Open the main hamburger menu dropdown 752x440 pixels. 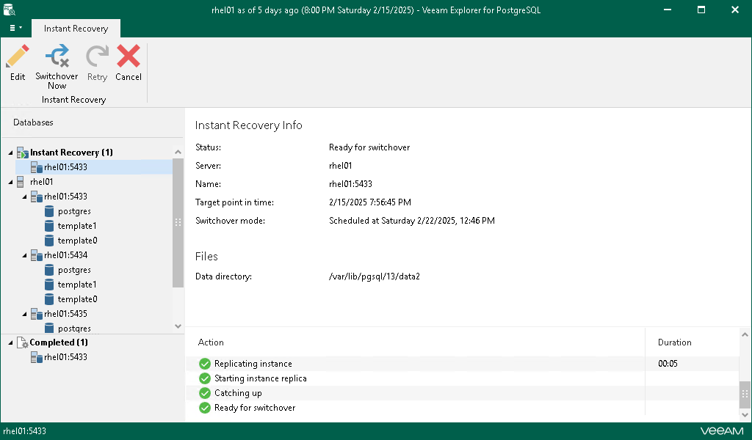pyautogui.click(x=15, y=28)
